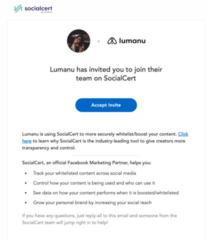208x240 pixels.
Task: Click the gray 'If you have any questions' footer
Action: 99,219
